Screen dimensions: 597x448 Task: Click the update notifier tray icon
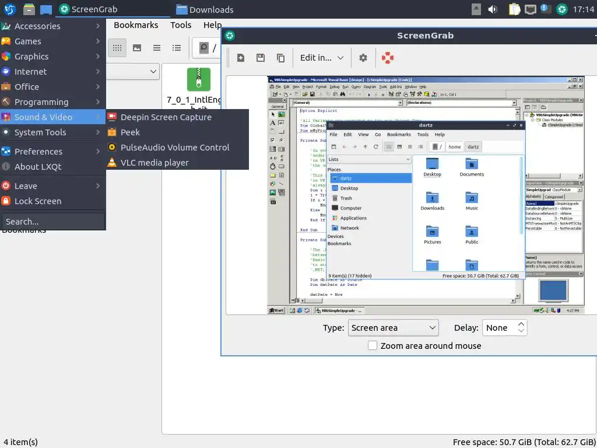click(546, 9)
